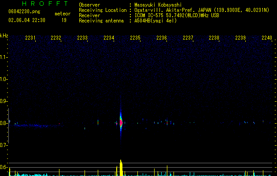Click the 2237 time marker
Screen dimensions: 277x176
click(x=188, y=38)
